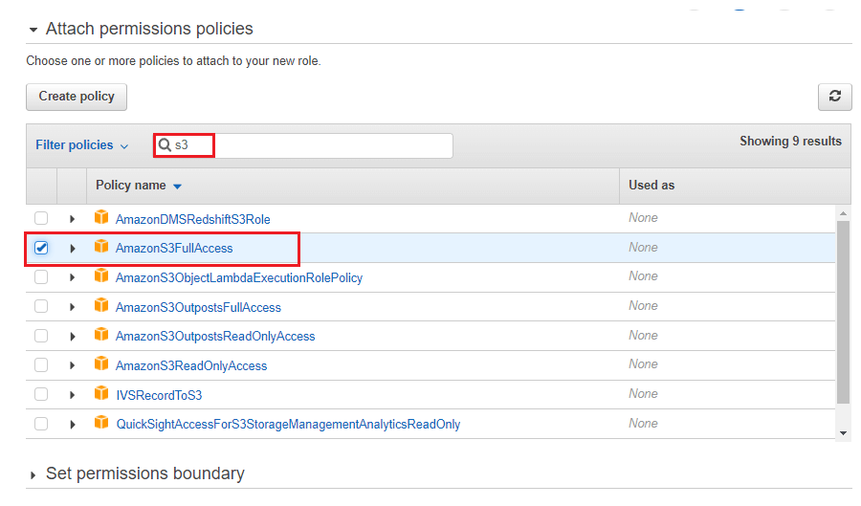Image resolution: width=861 pixels, height=506 pixels.
Task: Expand the AmazonS3ReadOnlyAccess row details
Action: (72, 365)
